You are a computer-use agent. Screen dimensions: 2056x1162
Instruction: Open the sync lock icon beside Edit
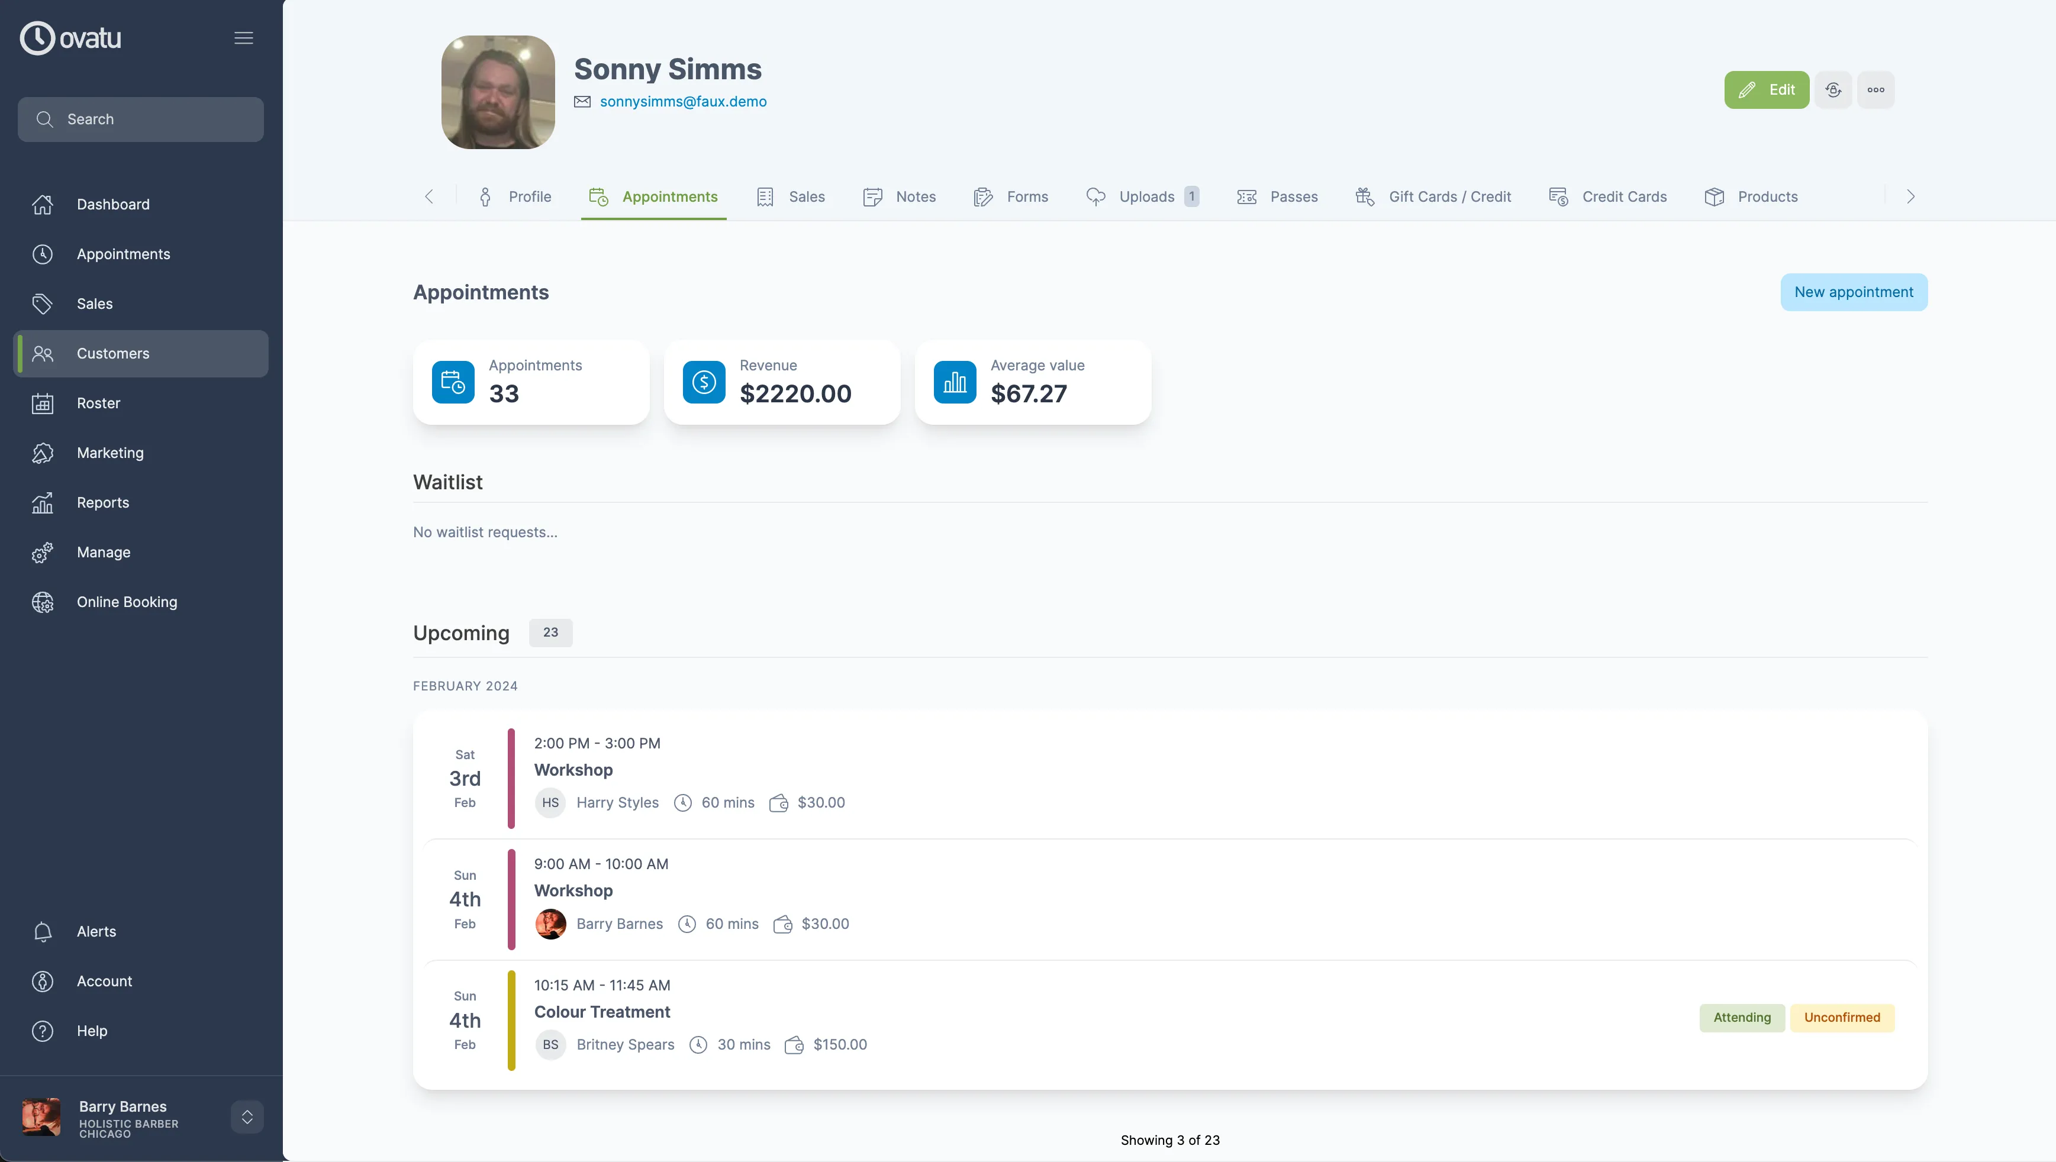[x=1832, y=89]
